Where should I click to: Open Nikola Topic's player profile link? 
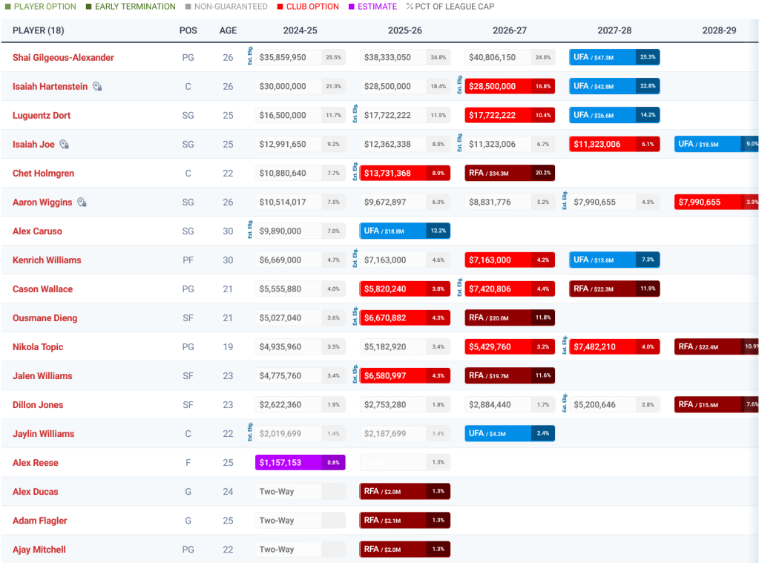click(38, 347)
